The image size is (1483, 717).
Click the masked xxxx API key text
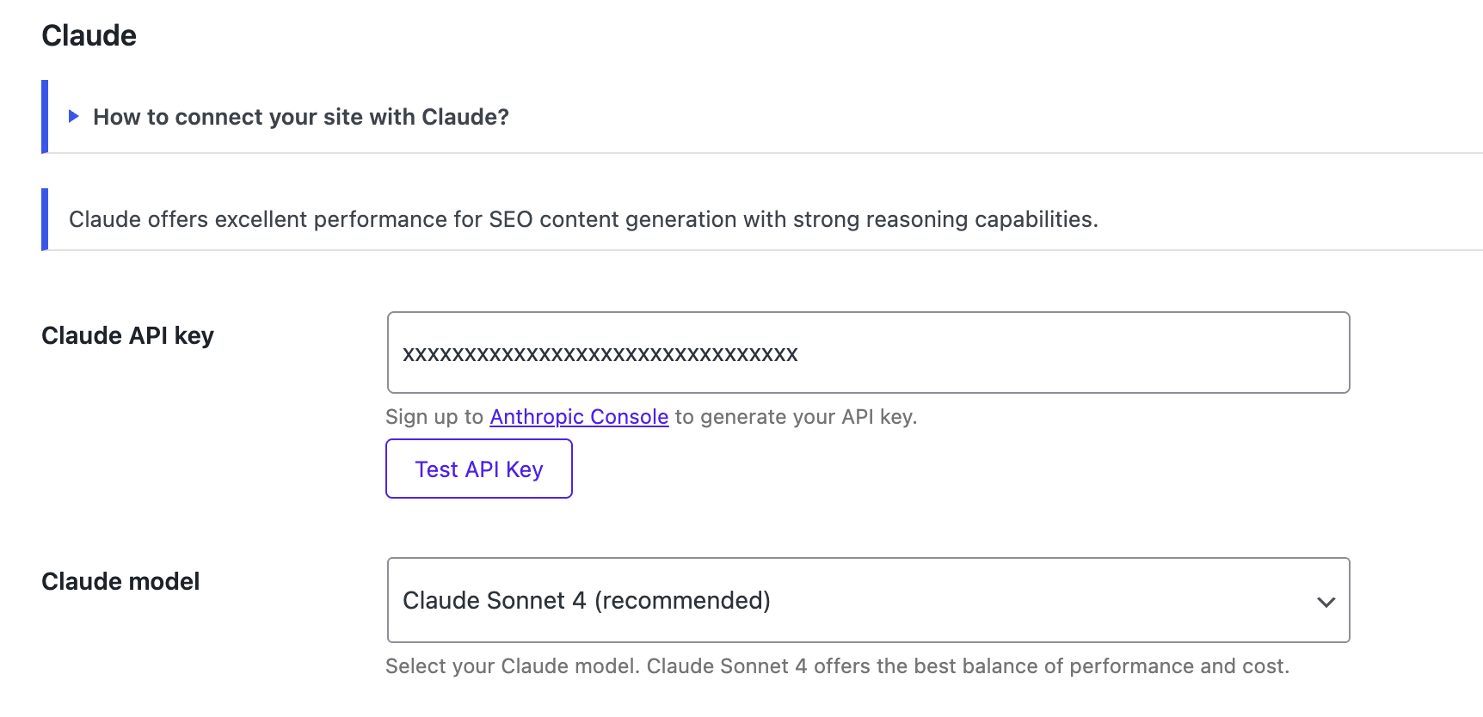pos(600,354)
